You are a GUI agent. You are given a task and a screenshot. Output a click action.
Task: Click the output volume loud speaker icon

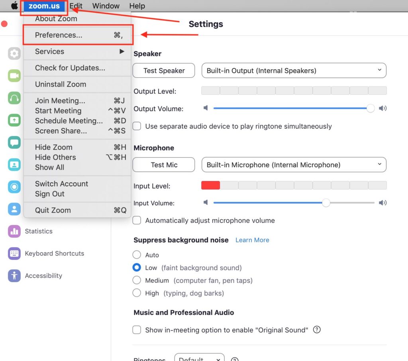coord(383,108)
